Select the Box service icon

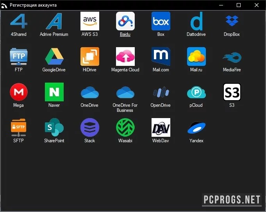click(x=161, y=21)
